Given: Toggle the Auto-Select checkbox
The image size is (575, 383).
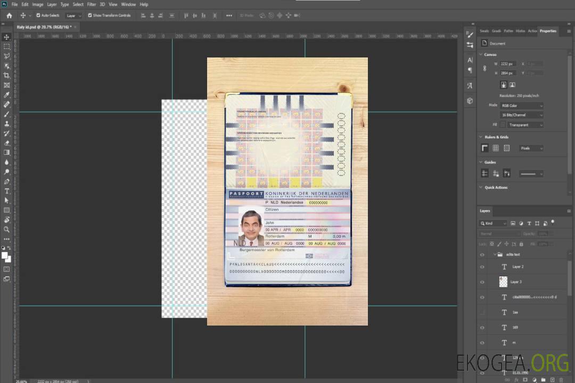Looking at the screenshot, I should 38,15.
